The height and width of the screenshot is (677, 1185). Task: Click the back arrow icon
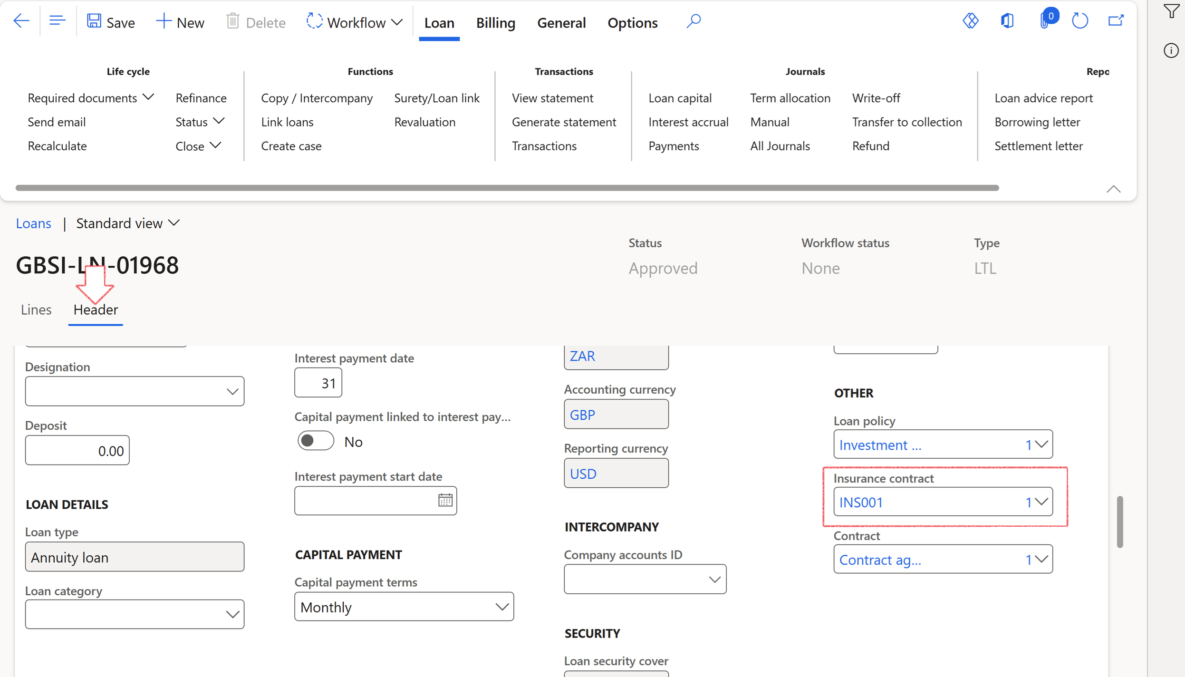(21, 21)
